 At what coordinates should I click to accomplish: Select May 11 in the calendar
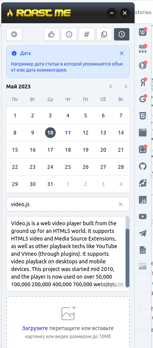[x=68, y=133]
